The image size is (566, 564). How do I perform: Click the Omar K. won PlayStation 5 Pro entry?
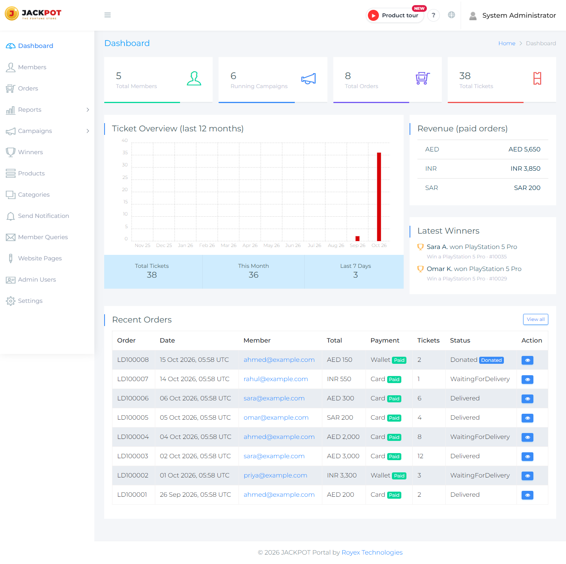[474, 269]
